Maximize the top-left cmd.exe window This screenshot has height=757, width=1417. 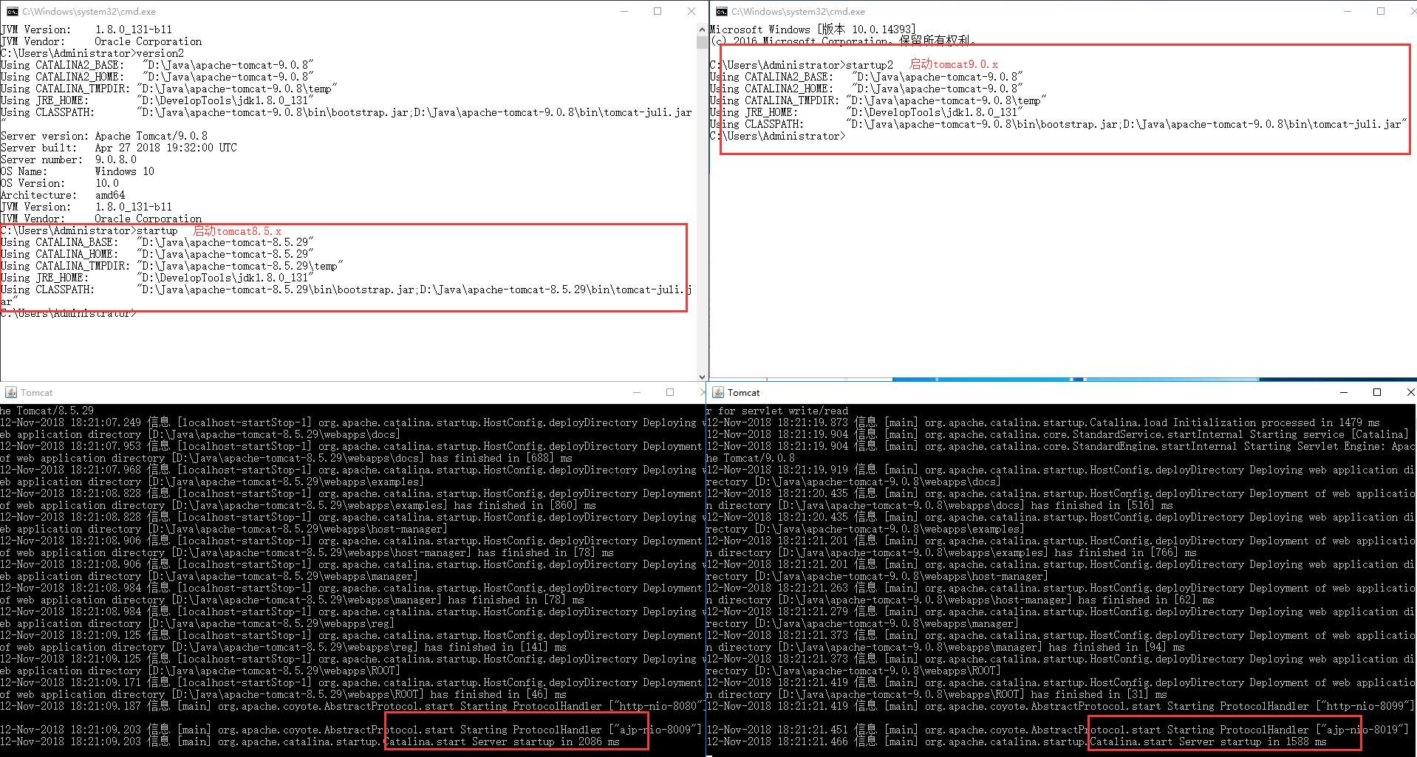[658, 11]
